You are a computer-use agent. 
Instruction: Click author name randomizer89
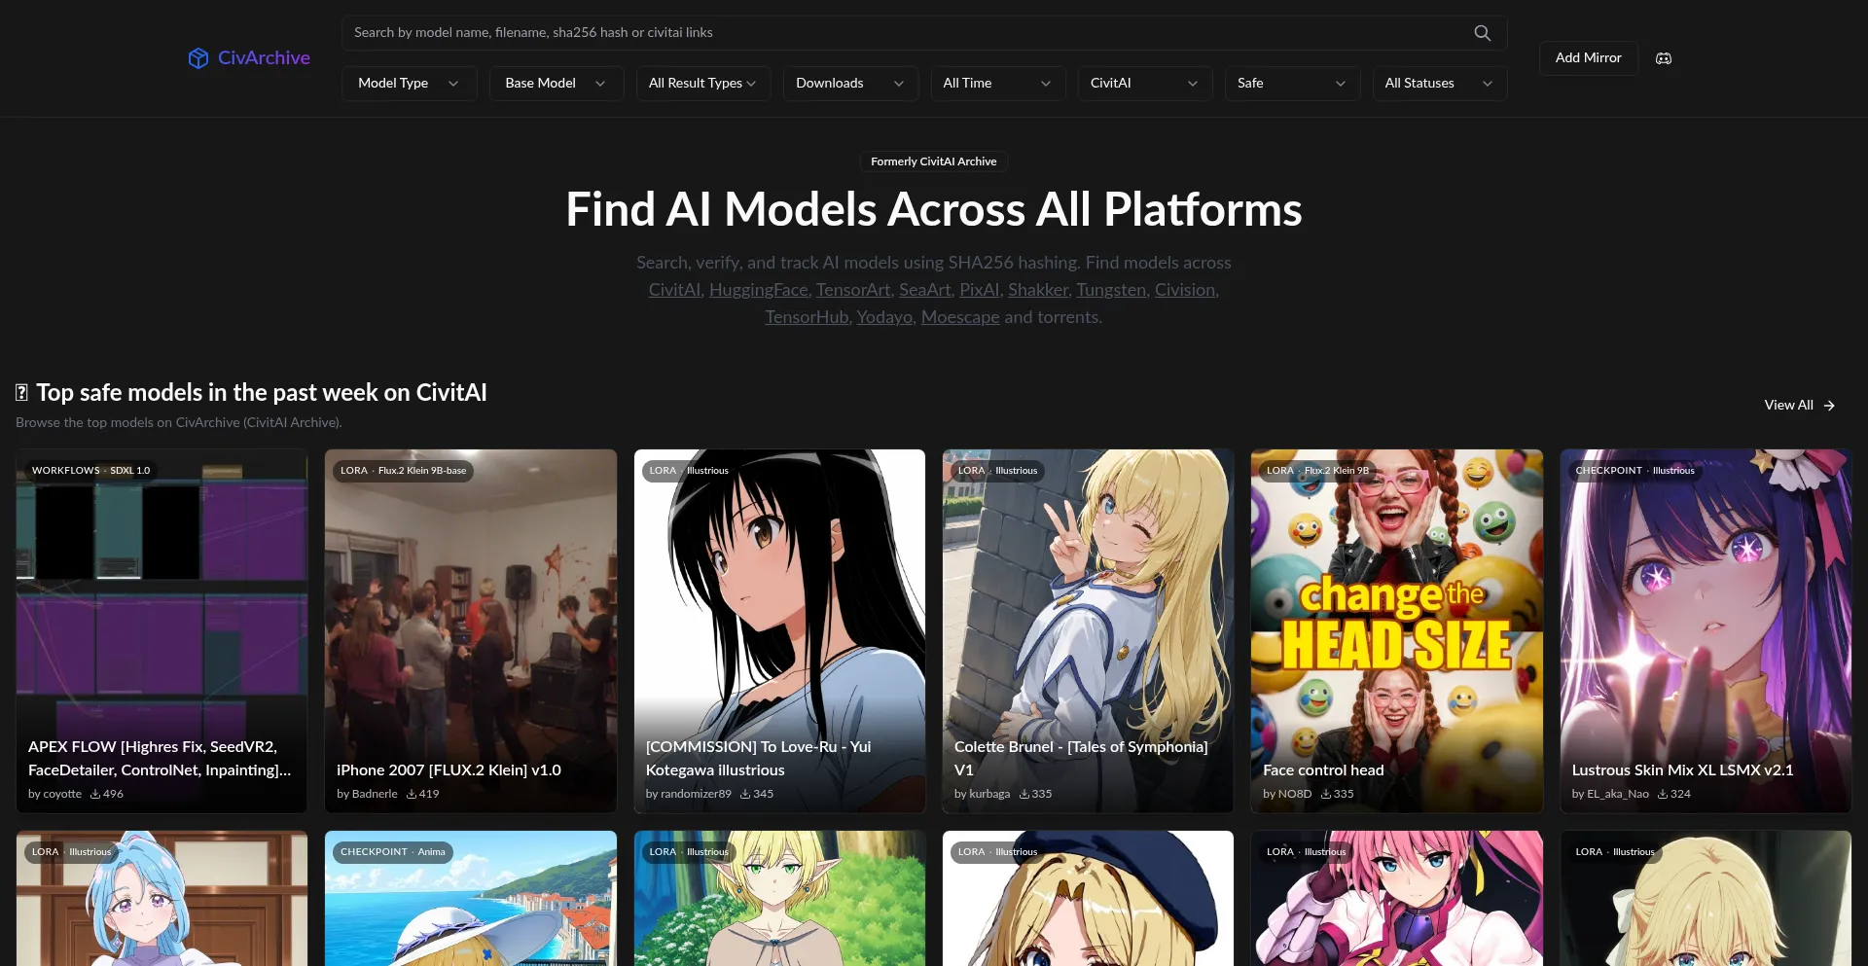coord(696,794)
